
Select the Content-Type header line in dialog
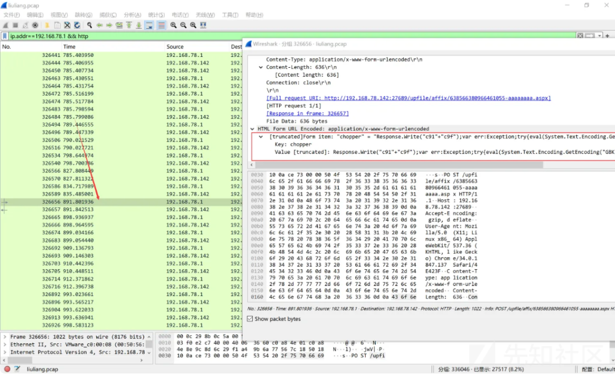point(344,60)
